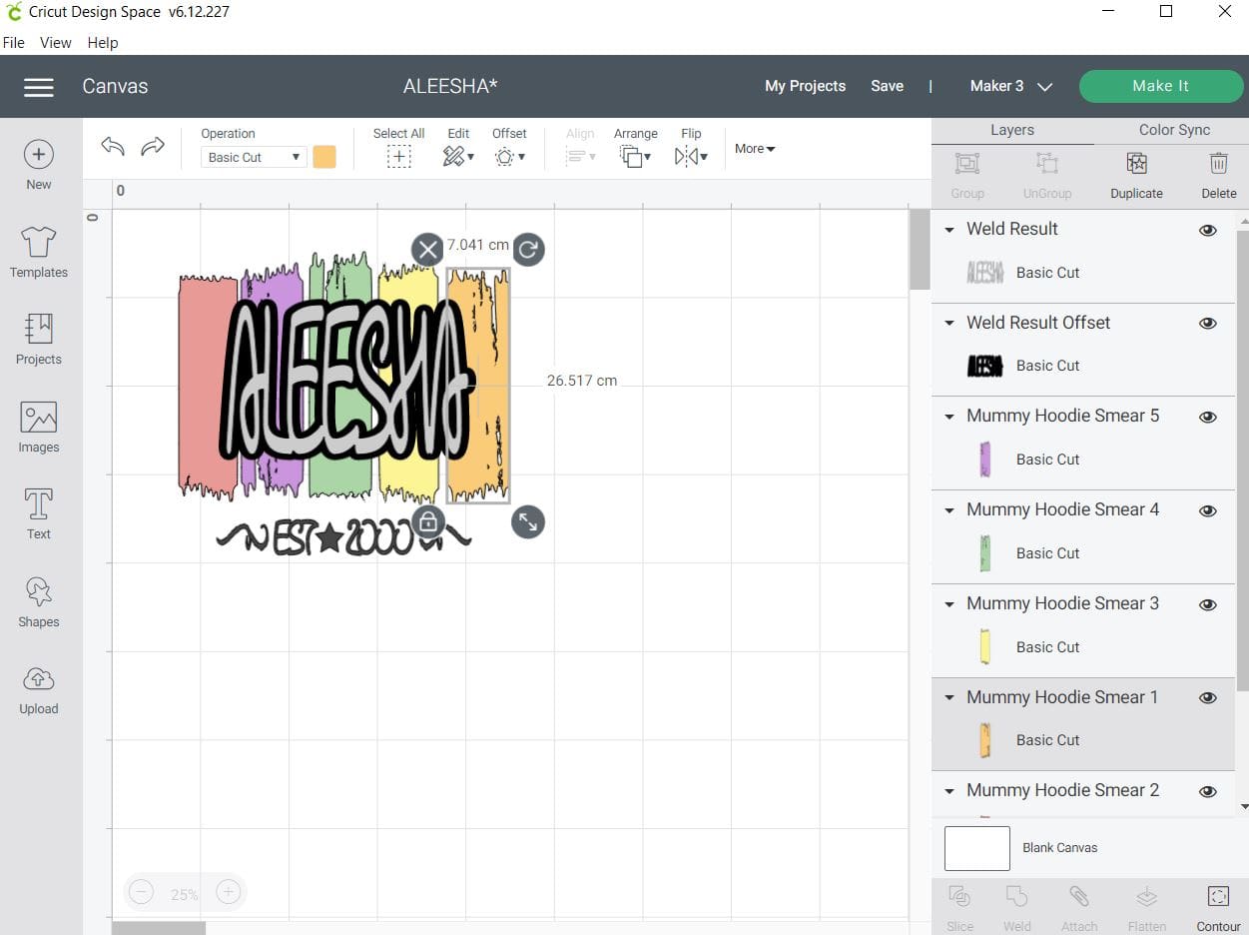
Task: Hide the Mummy Hoodie Smear 1 layer
Action: 1208,698
